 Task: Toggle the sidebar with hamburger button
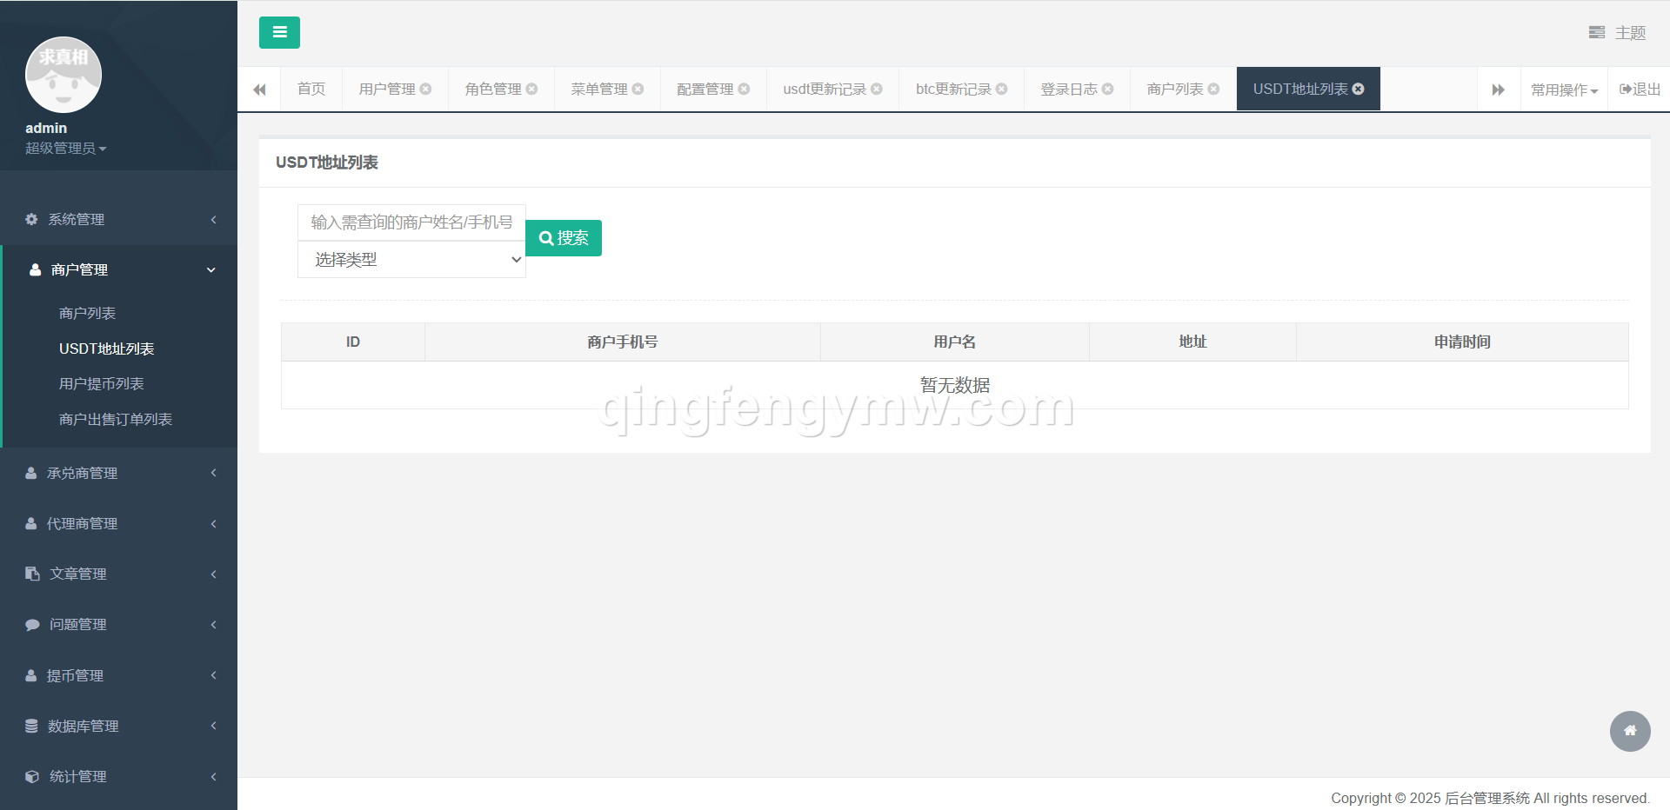[x=279, y=32]
